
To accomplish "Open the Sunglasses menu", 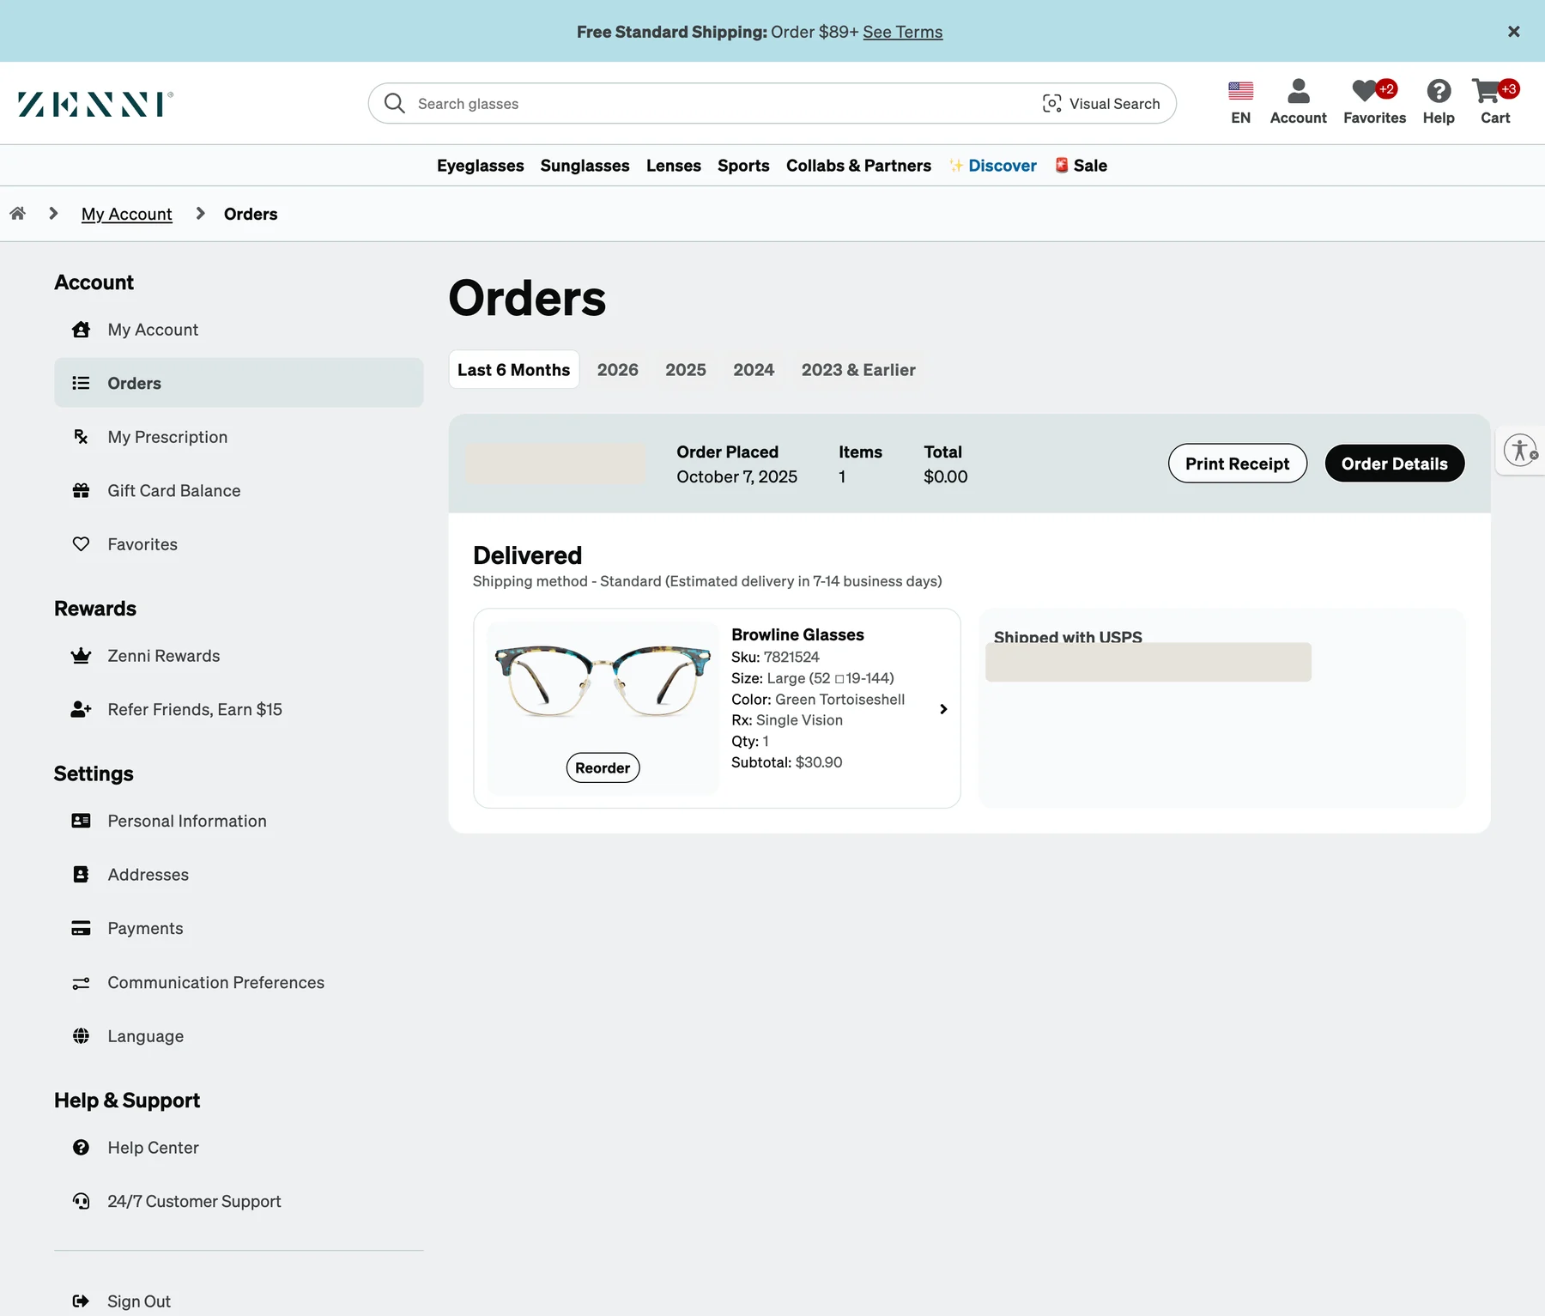I will click(585, 166).
